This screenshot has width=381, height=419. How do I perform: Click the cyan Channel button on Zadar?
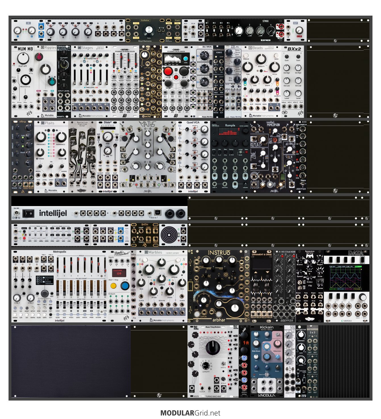186,59
